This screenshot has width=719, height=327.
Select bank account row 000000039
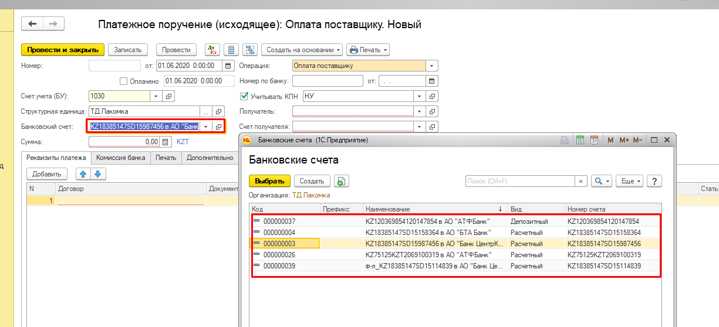point(456,266)
